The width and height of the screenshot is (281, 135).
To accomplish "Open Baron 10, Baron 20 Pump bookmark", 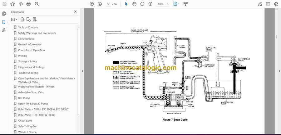I will tap(33, 104).
